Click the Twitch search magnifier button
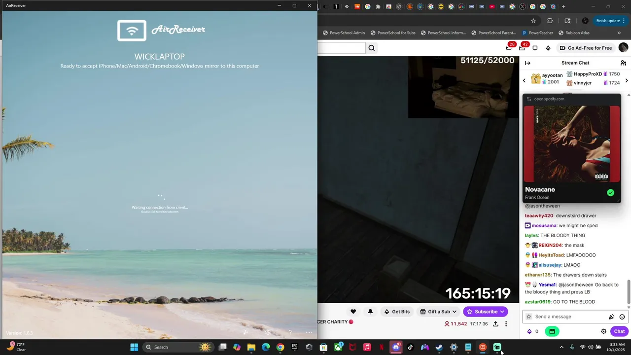 pyautogui.click(x=372, y=48)
